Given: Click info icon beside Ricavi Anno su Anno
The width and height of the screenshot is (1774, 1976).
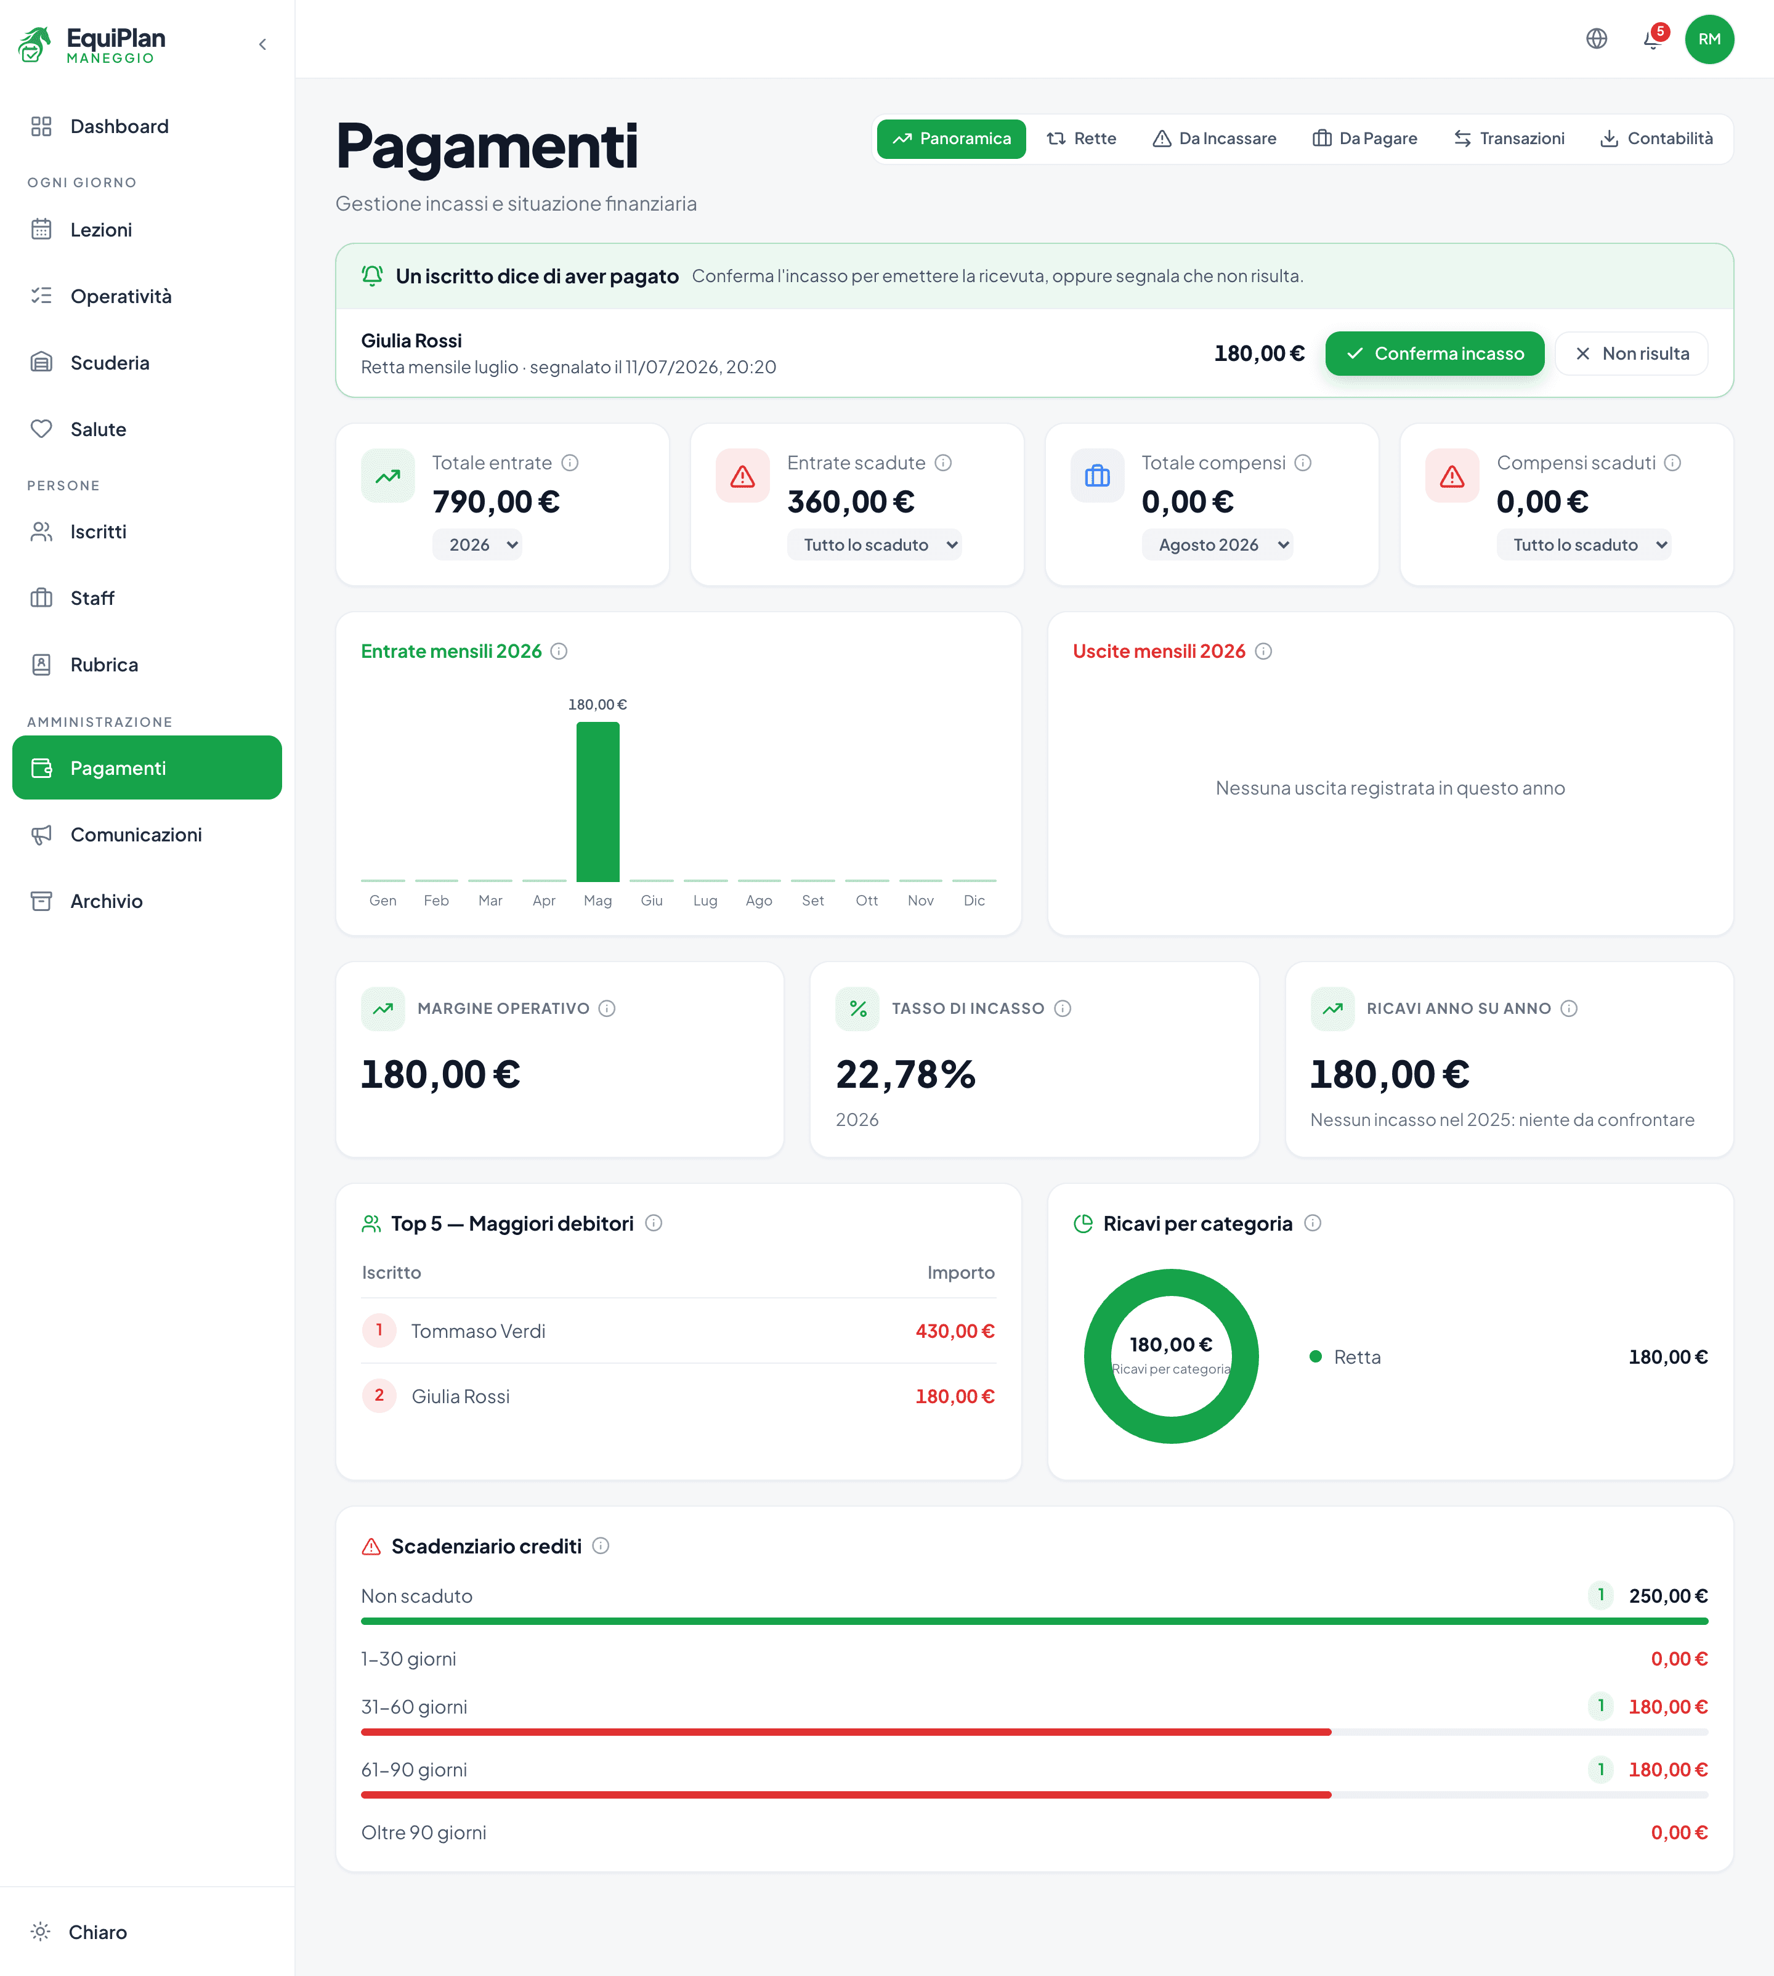Looking at the screenshot, I should pos(1569,1008).
